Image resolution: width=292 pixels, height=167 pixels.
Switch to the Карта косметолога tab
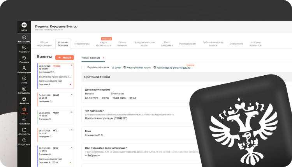pos(103,44)
